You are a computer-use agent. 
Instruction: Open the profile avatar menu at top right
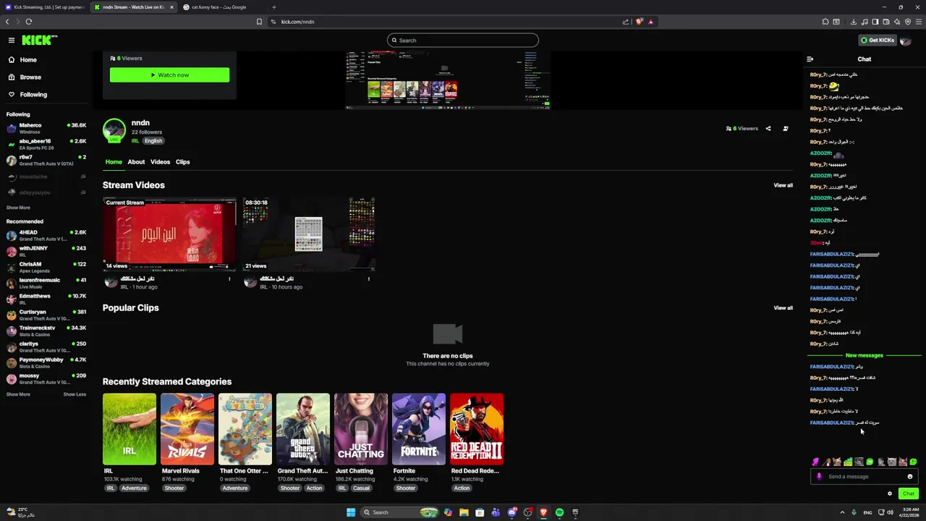click(906, 41)
